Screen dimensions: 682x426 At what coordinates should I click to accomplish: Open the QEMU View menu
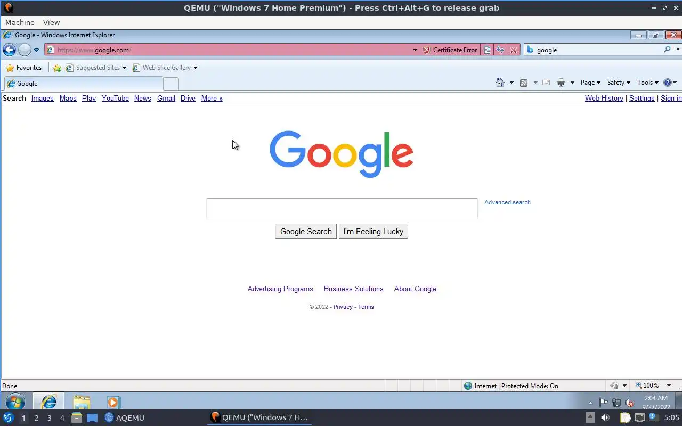[x=51, y=22]
